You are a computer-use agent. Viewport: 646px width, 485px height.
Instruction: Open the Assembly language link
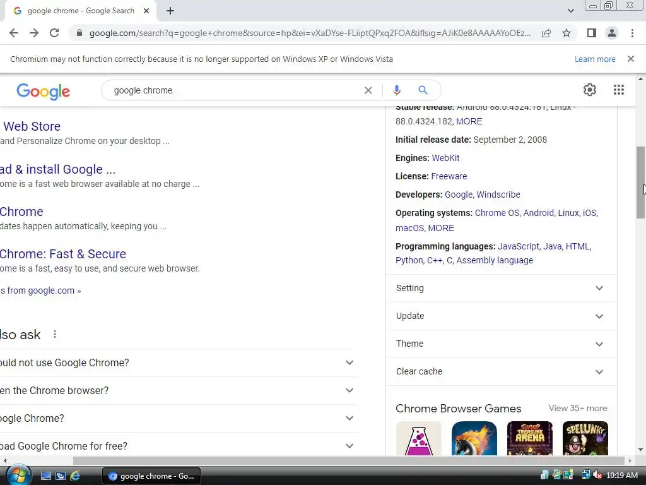coord(495,260)
